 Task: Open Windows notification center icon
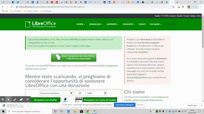[x=200, y=111]
